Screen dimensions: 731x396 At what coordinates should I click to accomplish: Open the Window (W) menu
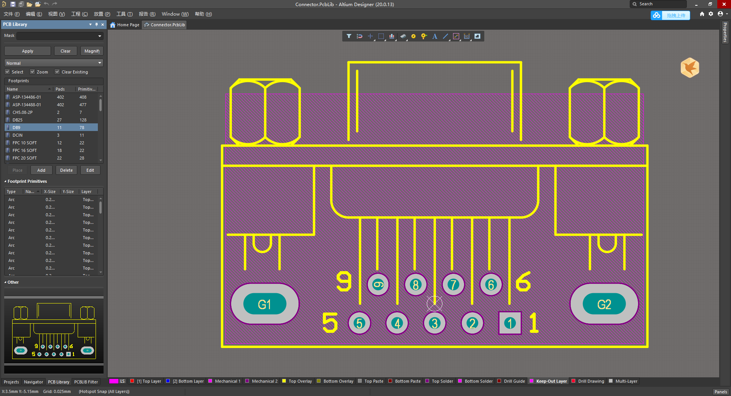click(x=175, y=14)
